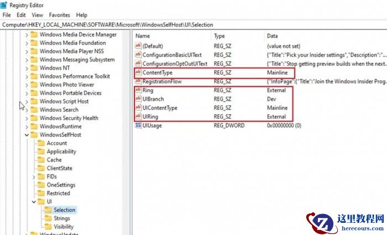Select the Windows Security Health folder icon

[x=34, y=118]
